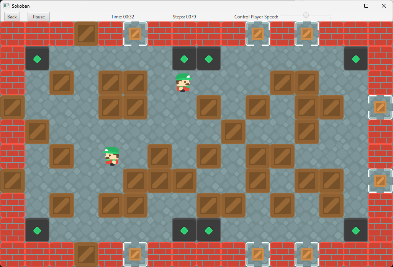Click the leftmost framed crate marker in bottom wall
This screenshot has width=393, height=267.
click(135, 254)
